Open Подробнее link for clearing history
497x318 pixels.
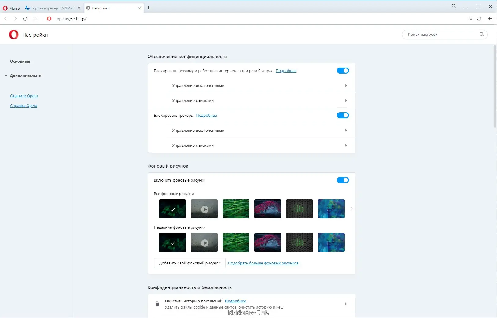pos(235,301)
